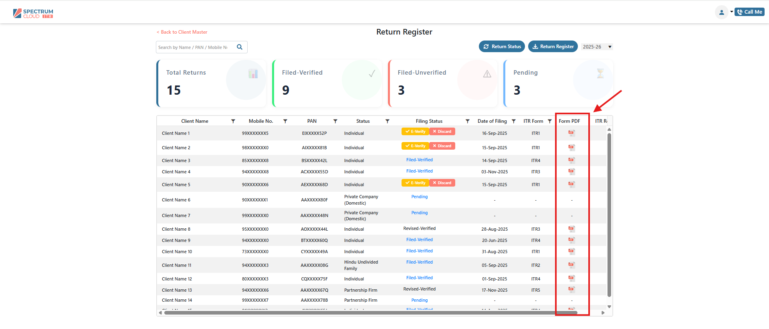Open Form PDF icon for Client Name 1
This screenshot has height=329, width=769.
pos(571,133)
